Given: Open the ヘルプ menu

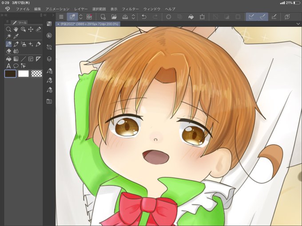Looking at the screenshot, I should tap(170, 9).
